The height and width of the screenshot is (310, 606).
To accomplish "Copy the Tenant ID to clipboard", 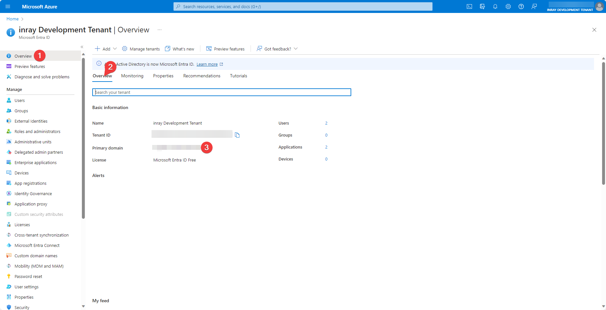I will [x=237, y=135].
